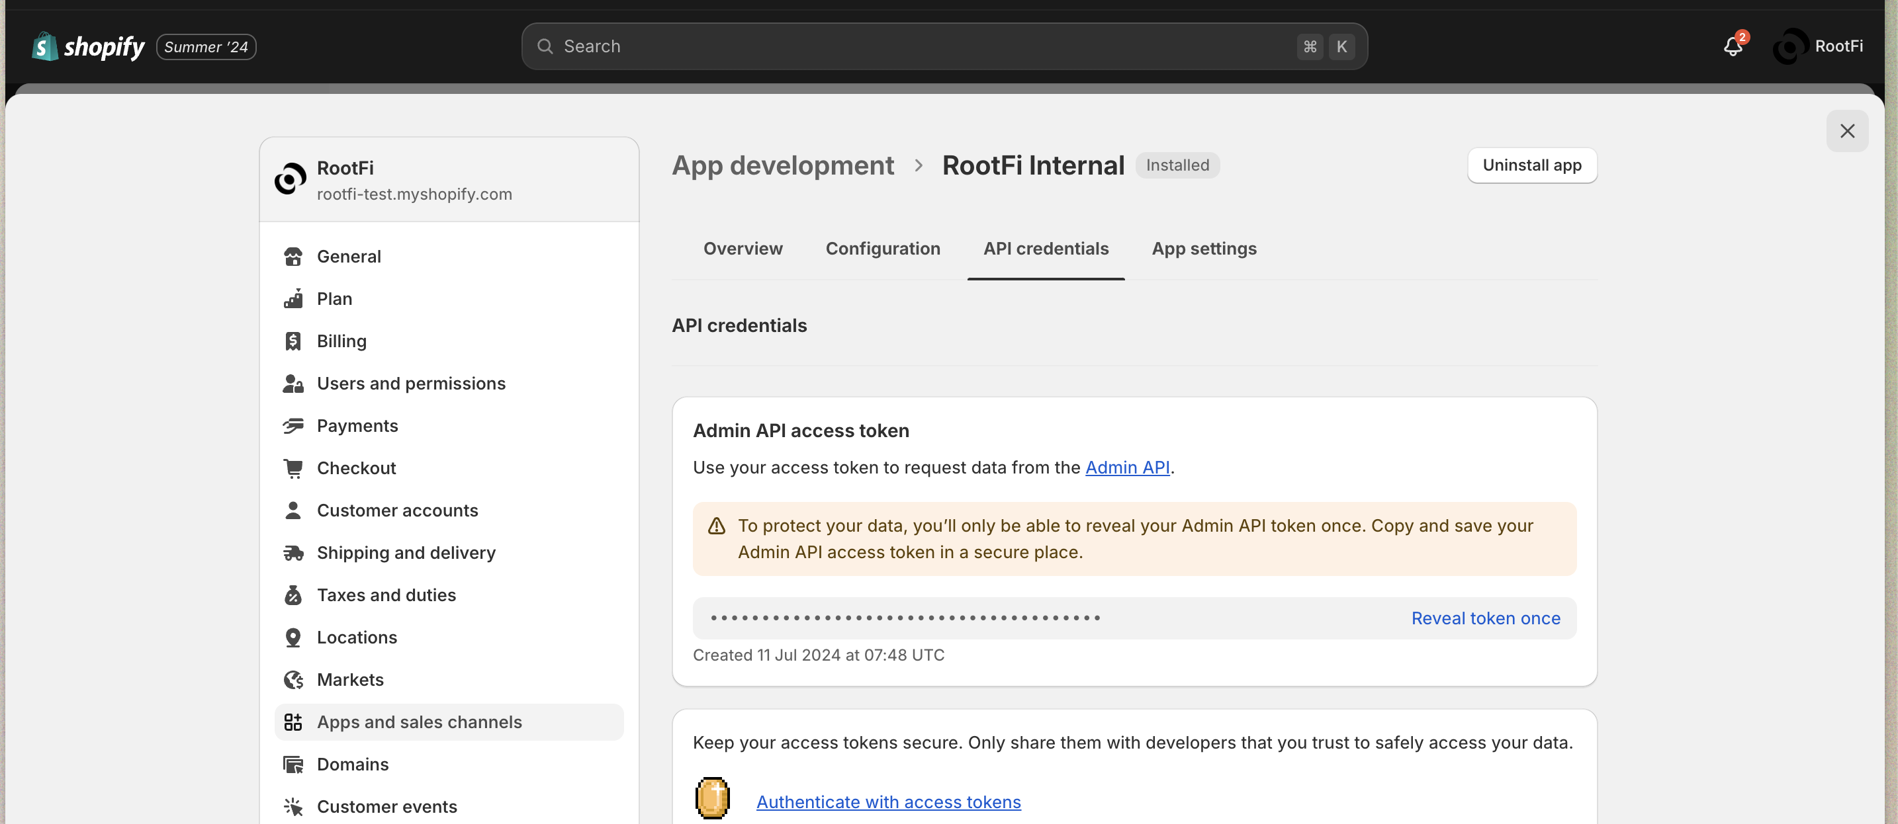Screen dimensions: 1898x824
Task: Switch to the Overview tab
Action: click(743, 249)
